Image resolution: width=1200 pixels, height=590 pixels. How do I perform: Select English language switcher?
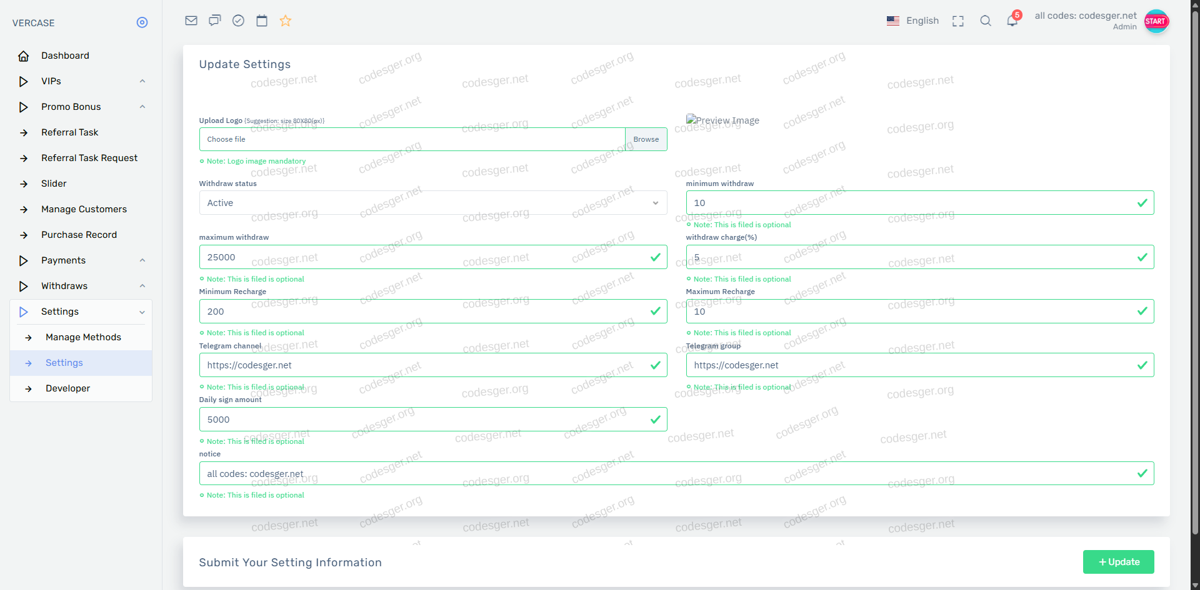click(913, 21)
